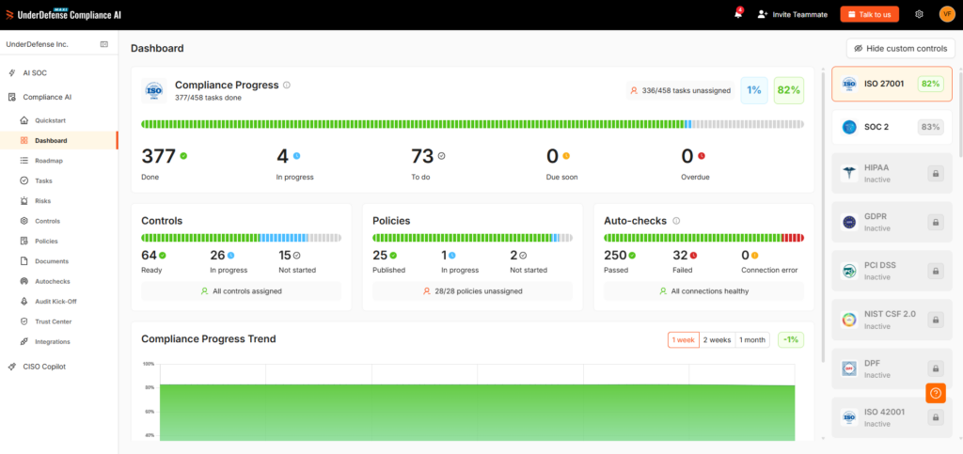
Task: Click All controls assigned
Action: (x=242, y=291)
